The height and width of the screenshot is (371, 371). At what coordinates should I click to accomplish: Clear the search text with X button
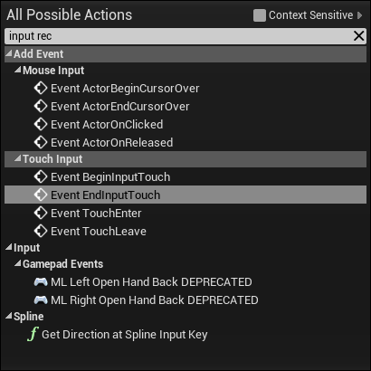point(359,36)
